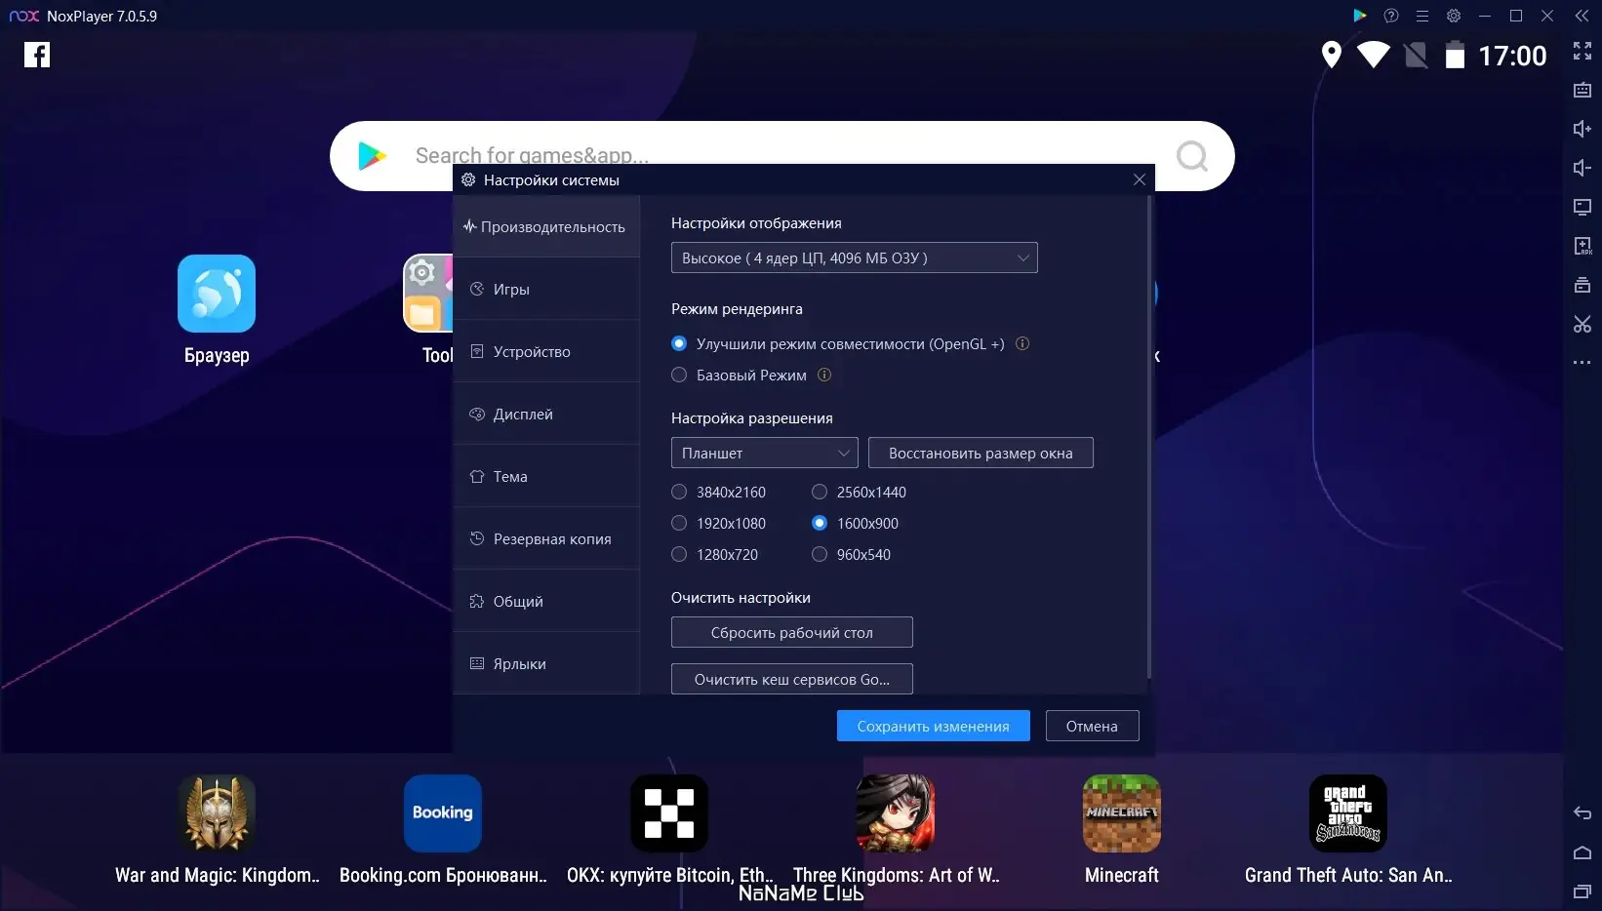Toggle fullscreen from the side toolbar

coord(1582,51)
